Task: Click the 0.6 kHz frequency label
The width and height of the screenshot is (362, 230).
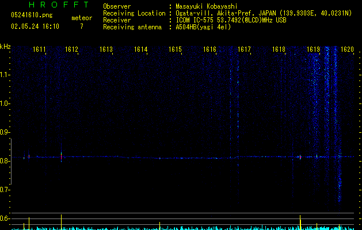Action: pyautogui.click(x=5, y=218)
